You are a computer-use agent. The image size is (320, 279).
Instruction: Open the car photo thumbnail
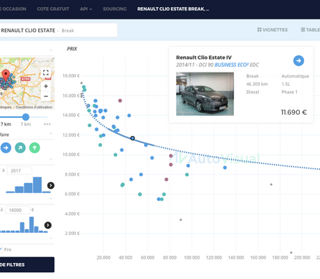click(x=205, y=94)
